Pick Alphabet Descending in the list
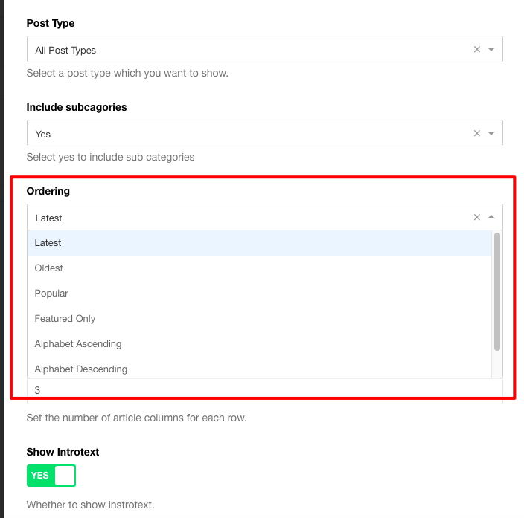This screenshot has width=524, height=518. (81, 369)
